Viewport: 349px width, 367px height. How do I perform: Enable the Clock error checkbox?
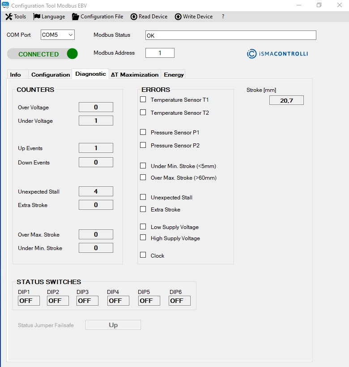click(x=143, y=255)
